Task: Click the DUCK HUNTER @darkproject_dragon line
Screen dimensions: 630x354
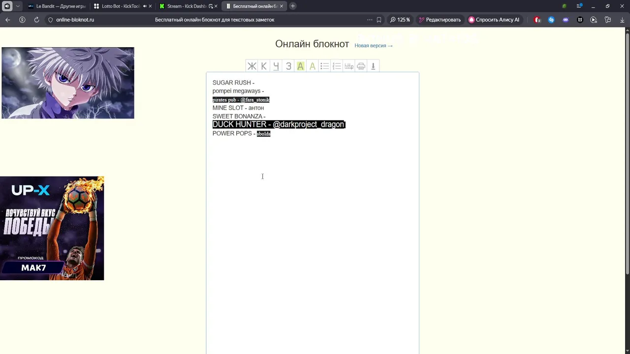Action: (279, 124)
